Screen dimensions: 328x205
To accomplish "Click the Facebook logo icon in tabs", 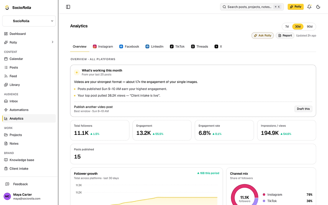I will (x=121, y=47).
